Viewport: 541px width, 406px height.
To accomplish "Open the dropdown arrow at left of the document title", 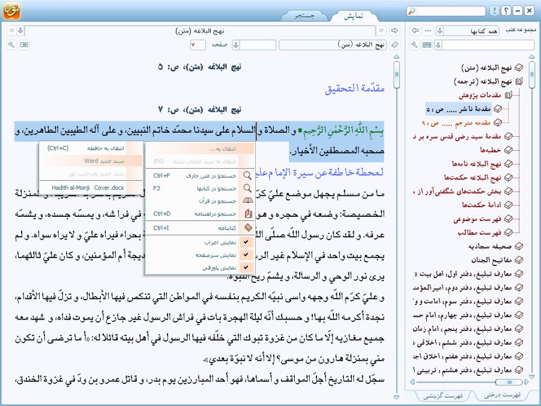I will (x=20, y=31).
